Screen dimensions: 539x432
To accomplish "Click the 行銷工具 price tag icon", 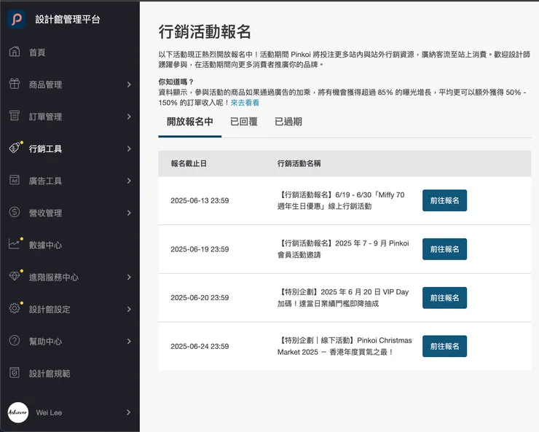I will click(x=15, y=148).
